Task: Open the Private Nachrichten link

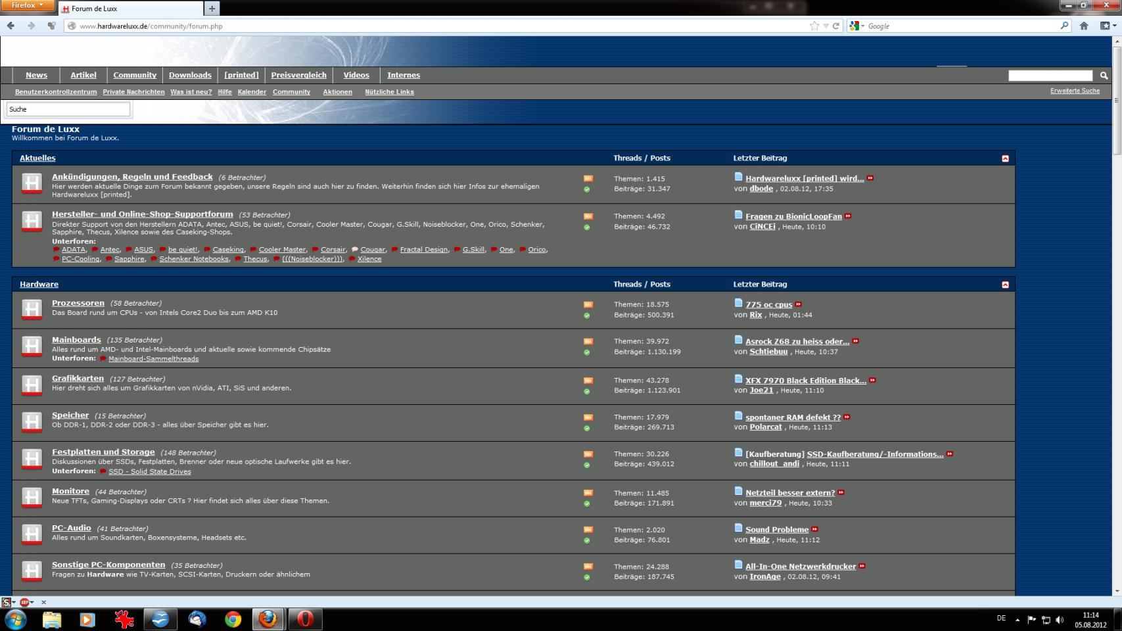Action: click(133, 92)
